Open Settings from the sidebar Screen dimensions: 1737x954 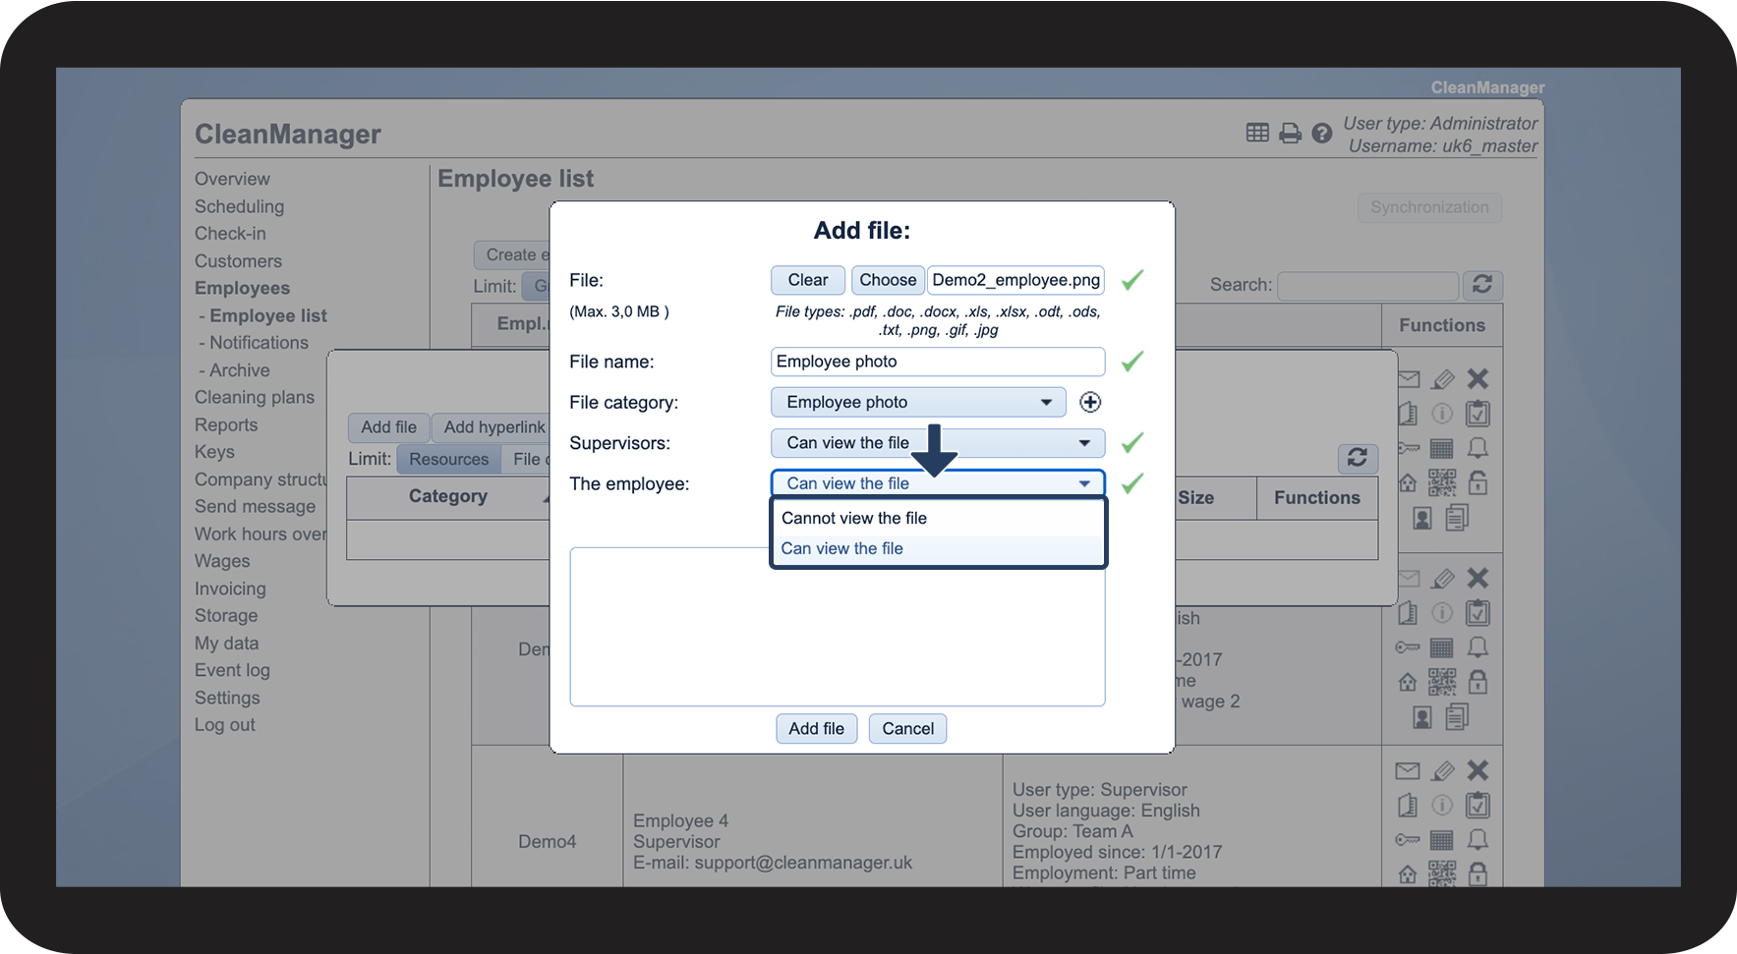pos(227,698)
